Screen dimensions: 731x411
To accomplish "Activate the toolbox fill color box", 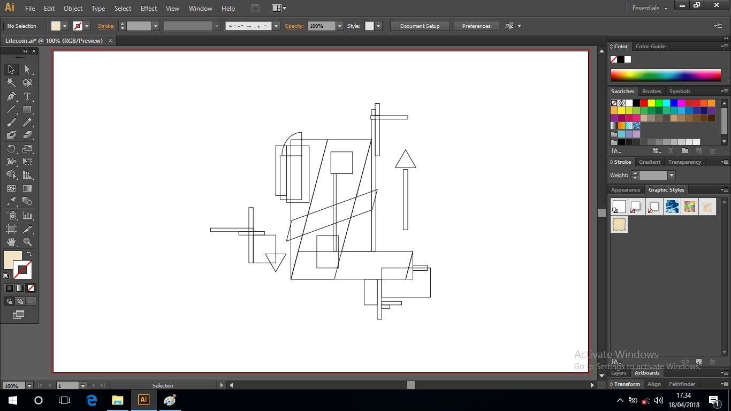I will pos(12,260).
